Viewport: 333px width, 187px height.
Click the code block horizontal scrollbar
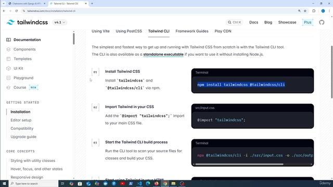pyautogui.click(x=239, y=164)
